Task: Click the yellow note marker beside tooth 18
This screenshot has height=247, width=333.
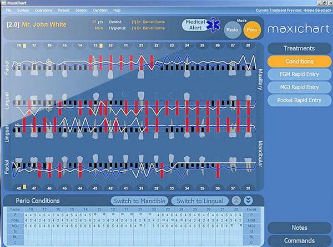Action: tap(24, 45)
